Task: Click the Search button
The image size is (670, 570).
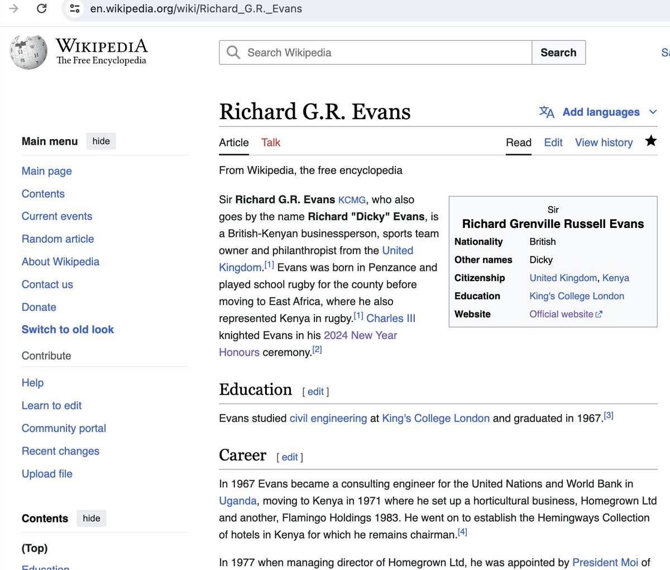Action: coord(558,52)
